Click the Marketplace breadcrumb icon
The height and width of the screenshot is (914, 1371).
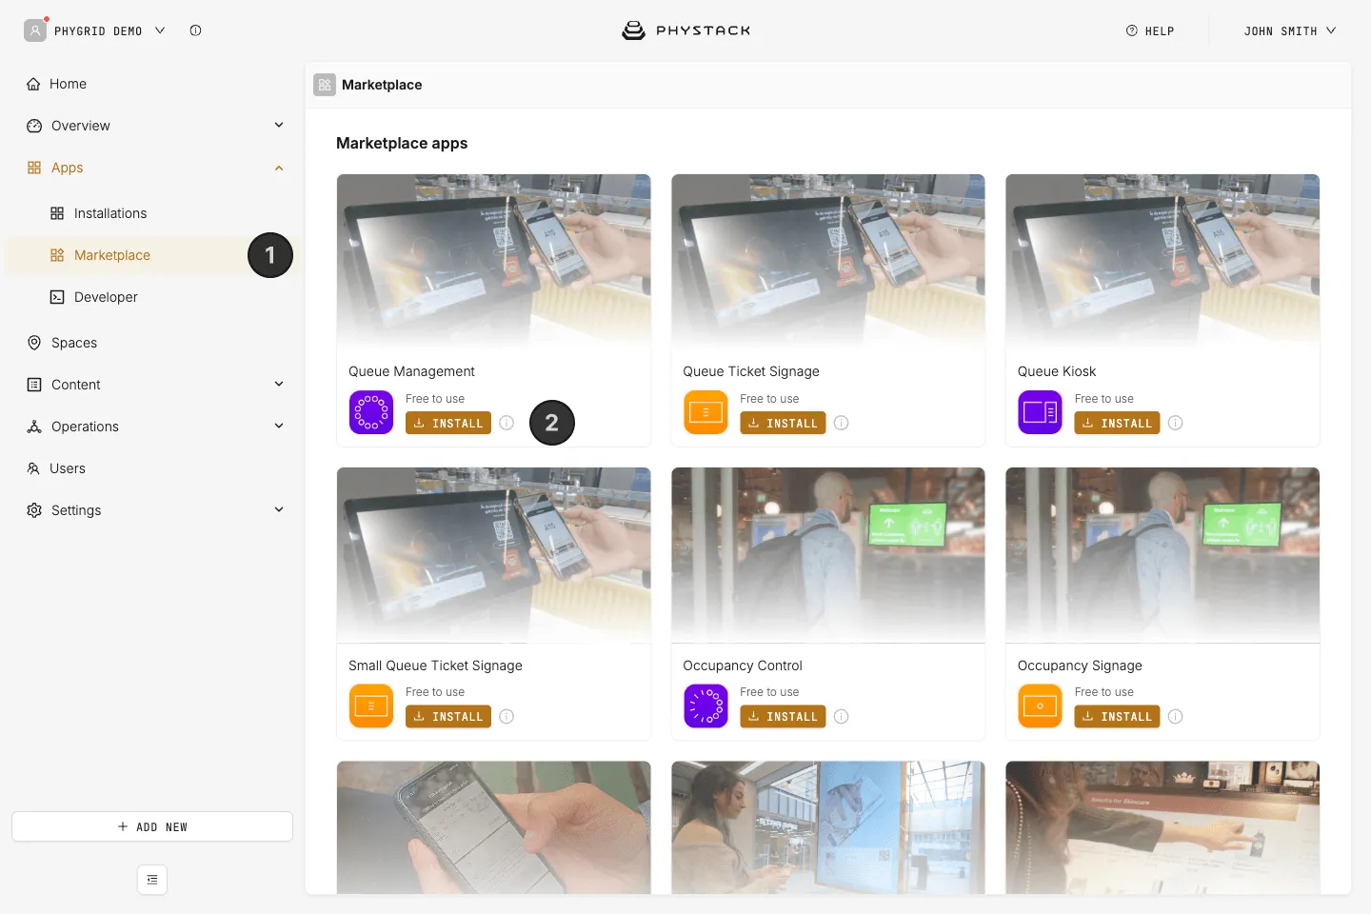tap(325, 85)
